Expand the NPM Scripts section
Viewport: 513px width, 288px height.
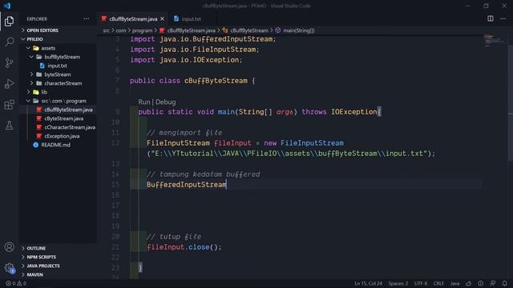pos(41,257)
